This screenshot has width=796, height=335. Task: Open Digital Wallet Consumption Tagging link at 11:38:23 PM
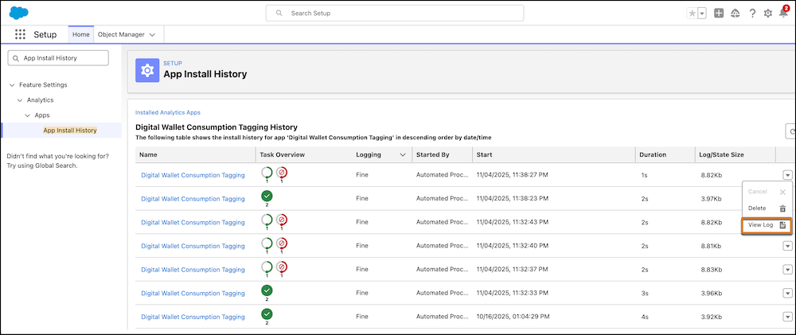[x=193, y=198]
